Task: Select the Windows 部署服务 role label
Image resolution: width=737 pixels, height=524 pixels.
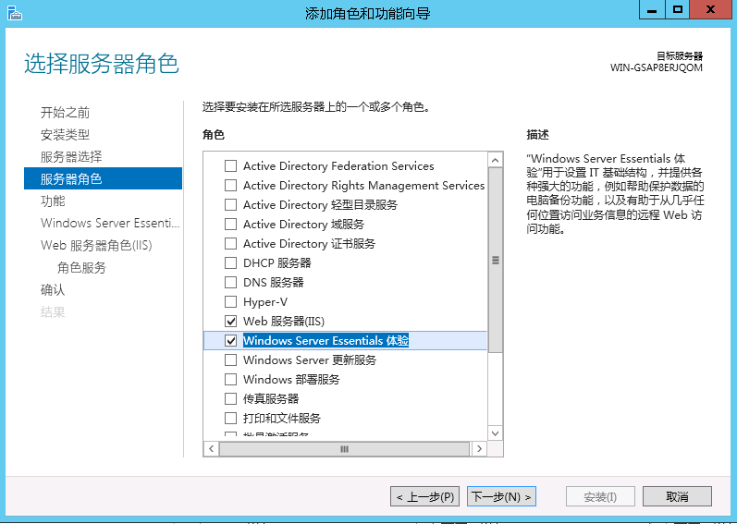Action: 291,380
